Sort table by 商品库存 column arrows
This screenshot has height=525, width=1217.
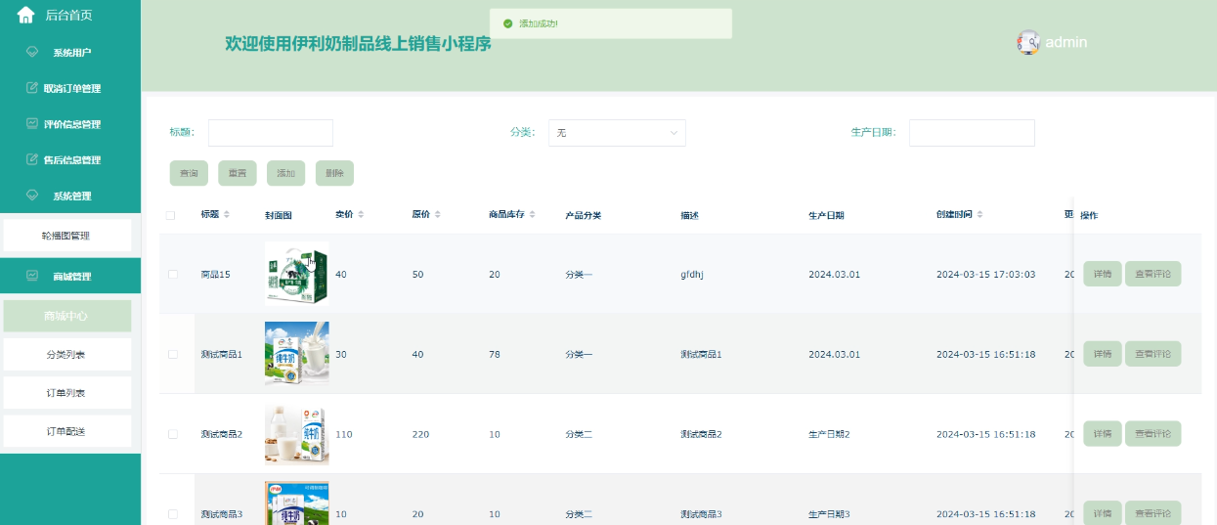pyautogui.click(x=533, y=214)
